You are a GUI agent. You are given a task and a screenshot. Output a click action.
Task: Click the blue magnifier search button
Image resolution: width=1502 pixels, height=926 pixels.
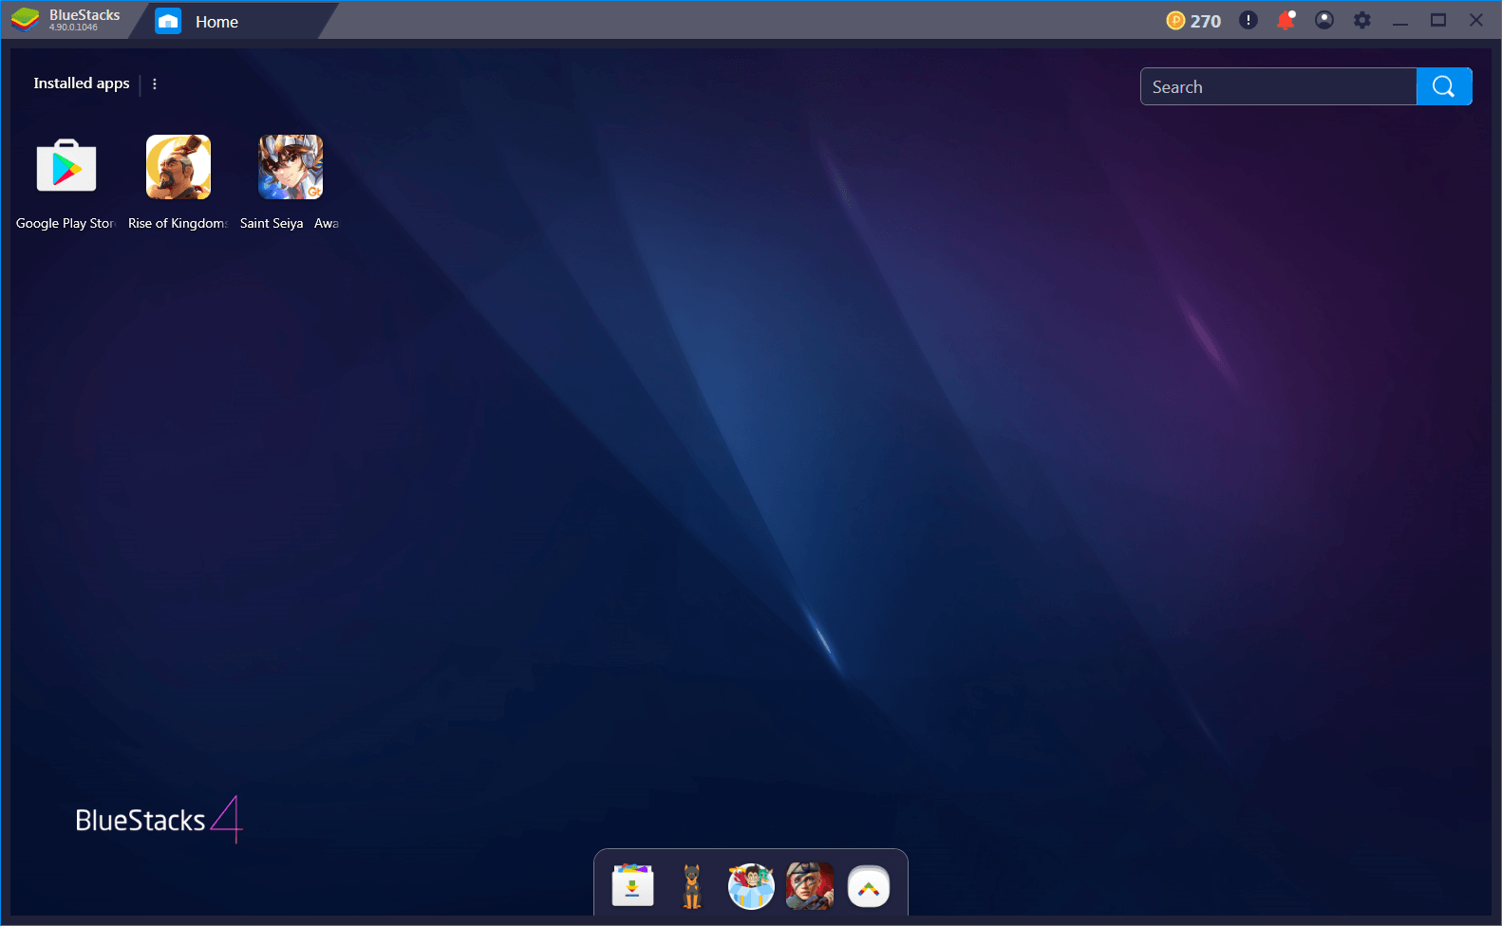tap(1444, 86)
